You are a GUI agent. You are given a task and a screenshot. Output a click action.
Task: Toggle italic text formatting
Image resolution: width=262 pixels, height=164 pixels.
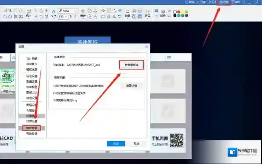pyautogui.click(x=75, y=17)
